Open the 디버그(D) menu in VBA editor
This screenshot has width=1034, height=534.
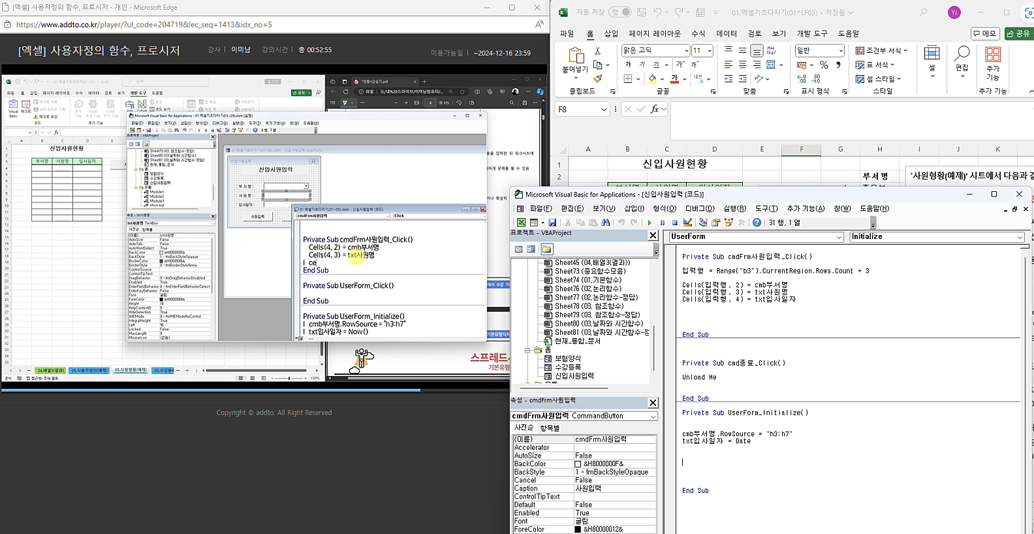[x=699, y=209]
